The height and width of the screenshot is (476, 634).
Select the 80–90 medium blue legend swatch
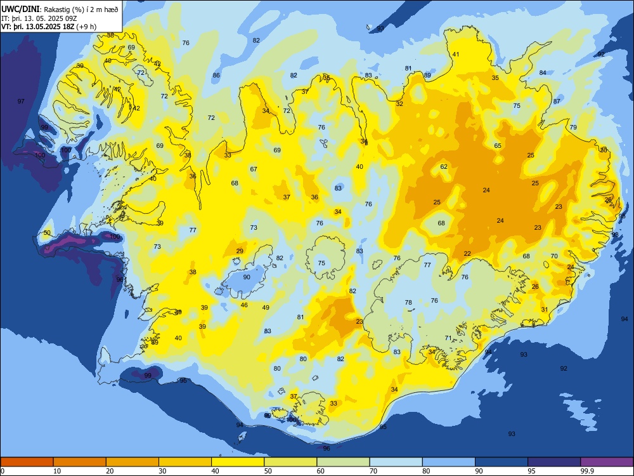click(x=449, y=462)
